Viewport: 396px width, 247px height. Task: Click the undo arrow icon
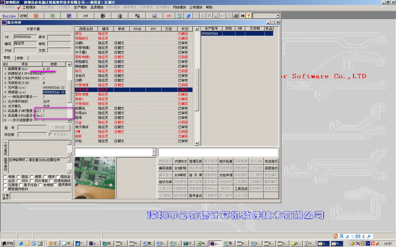[x=223, y=16]
